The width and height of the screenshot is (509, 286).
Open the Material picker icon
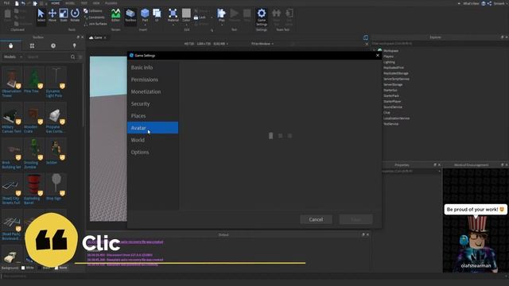(x=173, y=14)
